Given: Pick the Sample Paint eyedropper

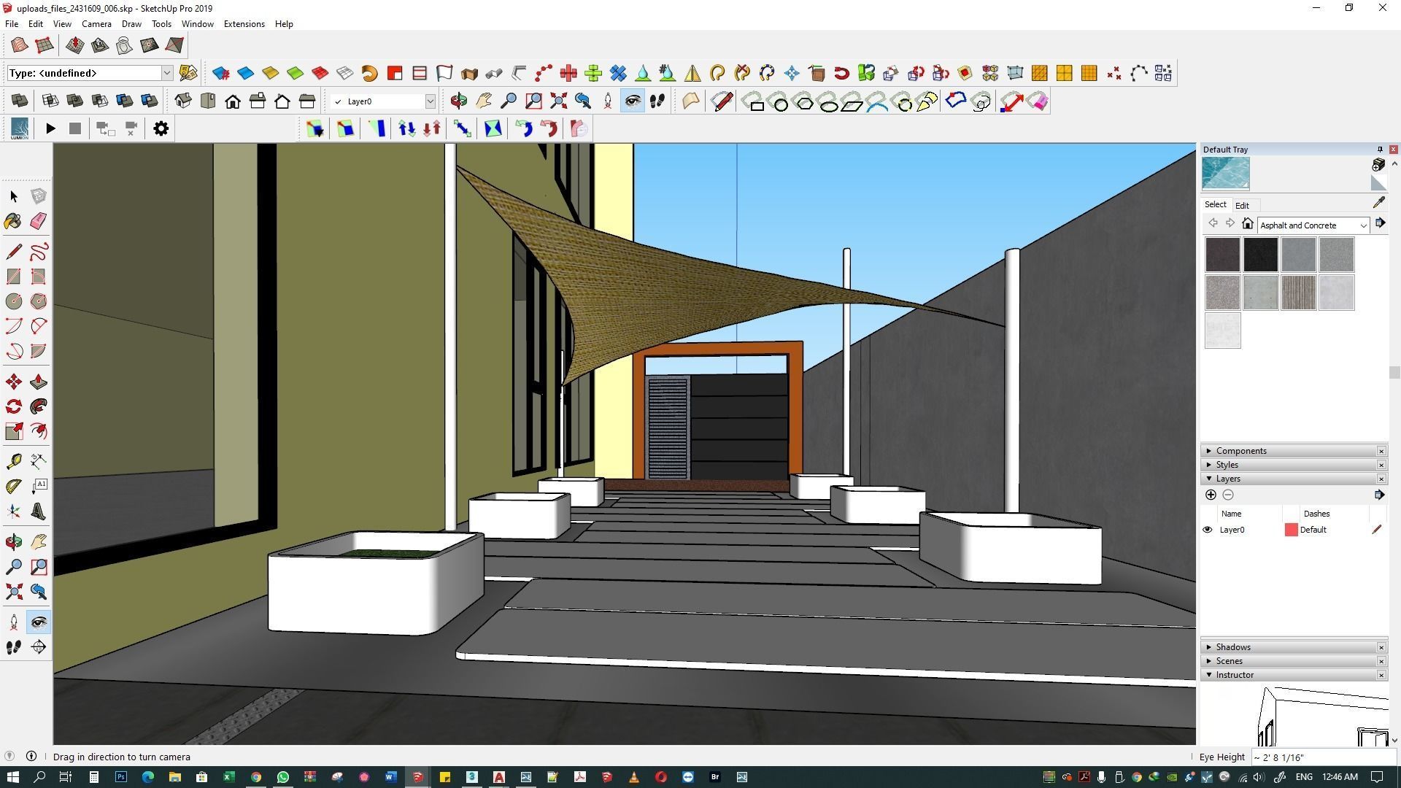Looking at the screenshot, I should [1378, 204].
